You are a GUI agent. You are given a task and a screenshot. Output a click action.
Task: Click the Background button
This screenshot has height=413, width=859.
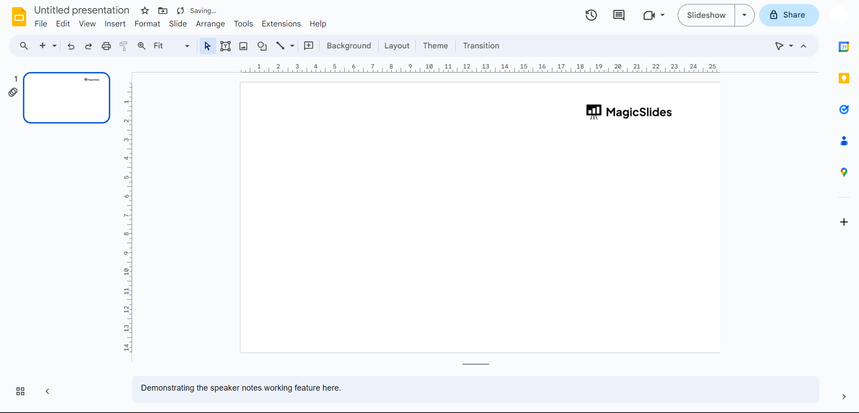(x=349, y=46)
